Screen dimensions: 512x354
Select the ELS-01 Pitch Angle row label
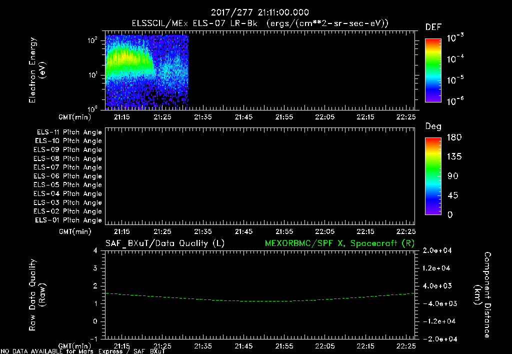click(x=68, y=220)
